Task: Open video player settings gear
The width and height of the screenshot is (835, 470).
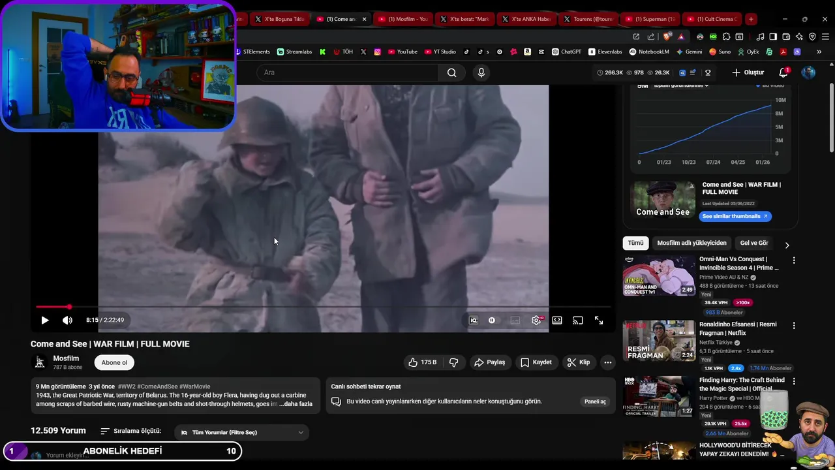Action: coord(536,321)
